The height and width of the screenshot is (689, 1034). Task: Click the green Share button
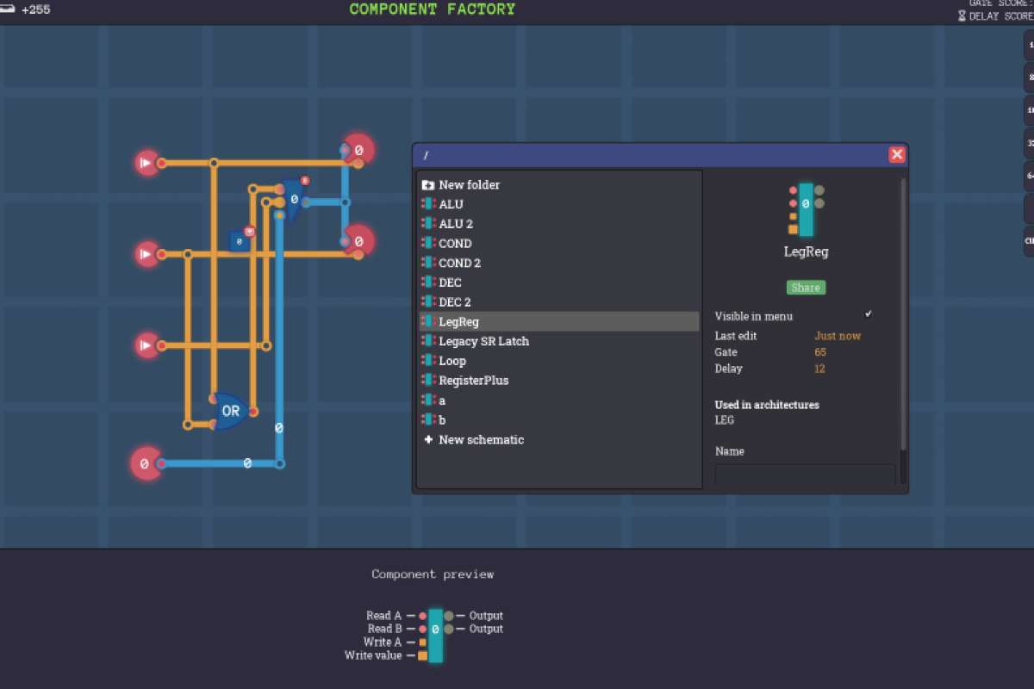click(805, 287)
